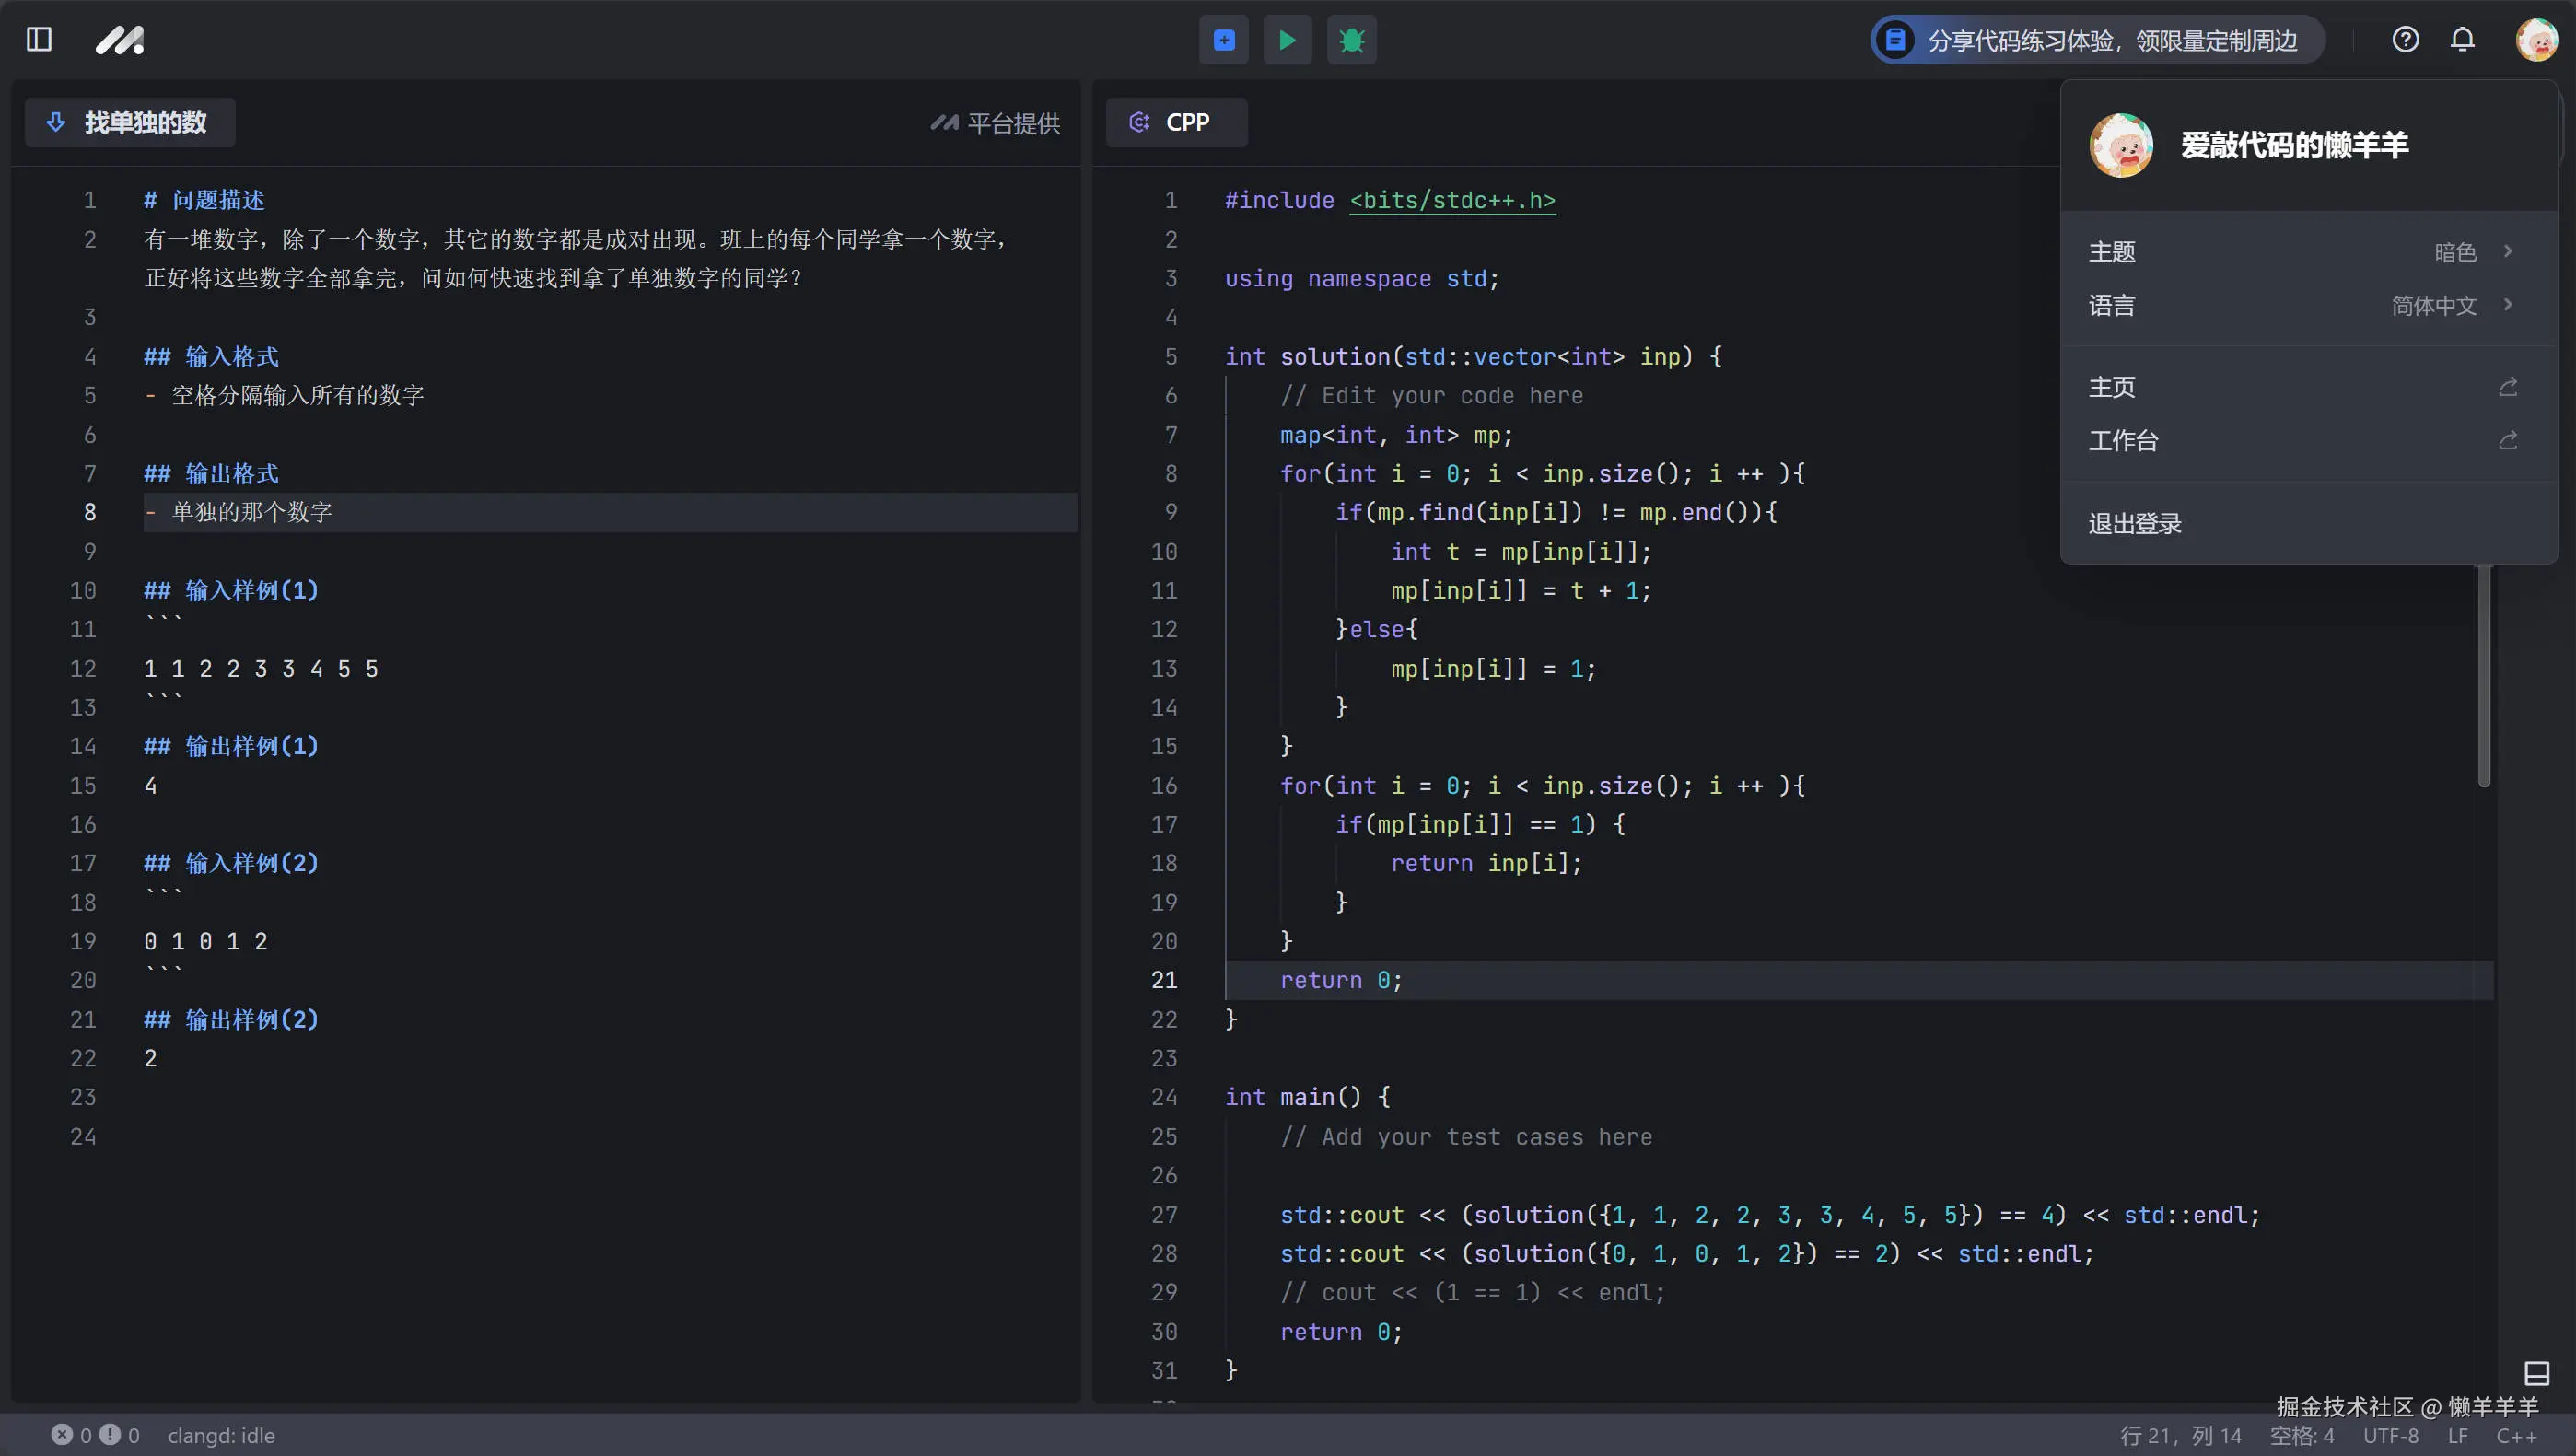Click the 空格: 4 indentation status item
The width and height of the screenshot is (2576, 1456).
[x=2301, y=1435]
